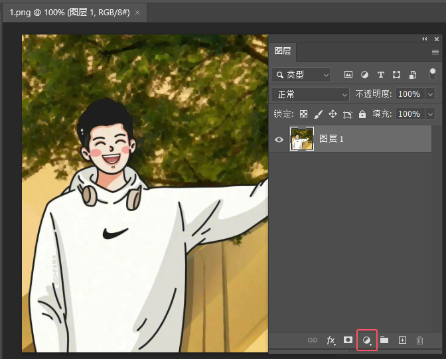Add a new adjustment layer
The height and width of the screenshot is (359, 446).
pyautogui.click(x=366, y=340)
